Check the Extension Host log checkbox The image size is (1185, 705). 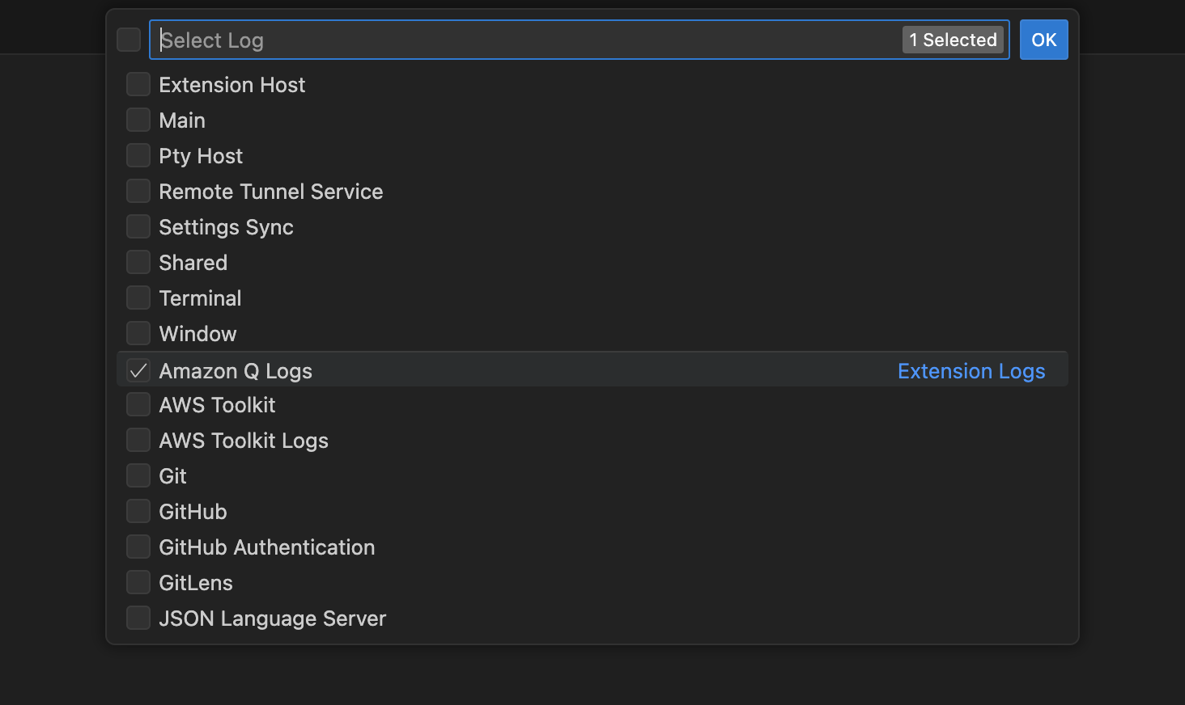(x=138, y=85)
